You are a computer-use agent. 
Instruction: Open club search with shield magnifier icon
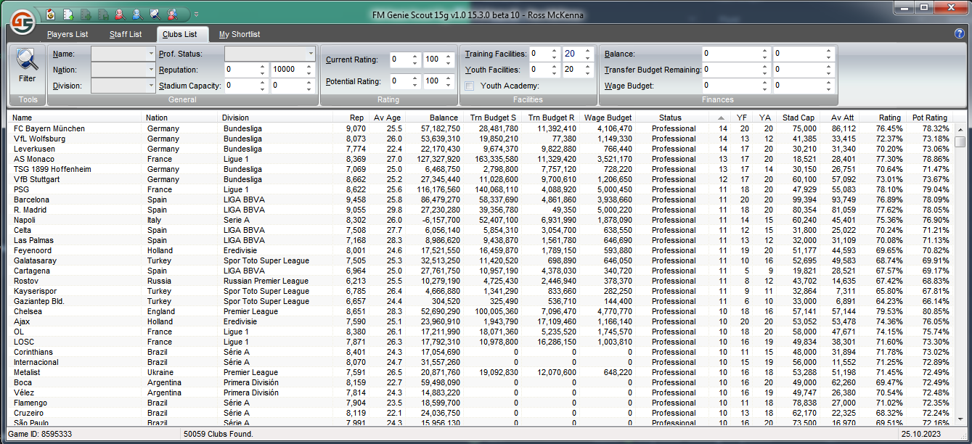tap(154, 14)
